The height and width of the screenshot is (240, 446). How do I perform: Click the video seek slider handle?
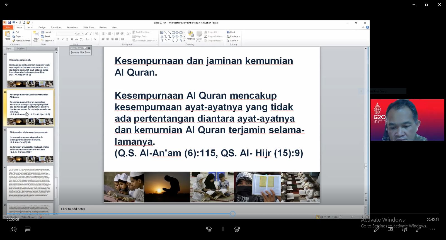pyautogui.click(x=233, y=214)
